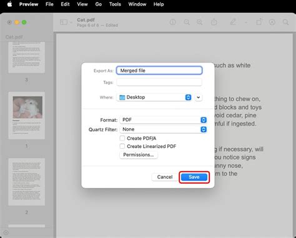
Task: Open the Format PDF dropdown
Action: (x=163, y=120)
